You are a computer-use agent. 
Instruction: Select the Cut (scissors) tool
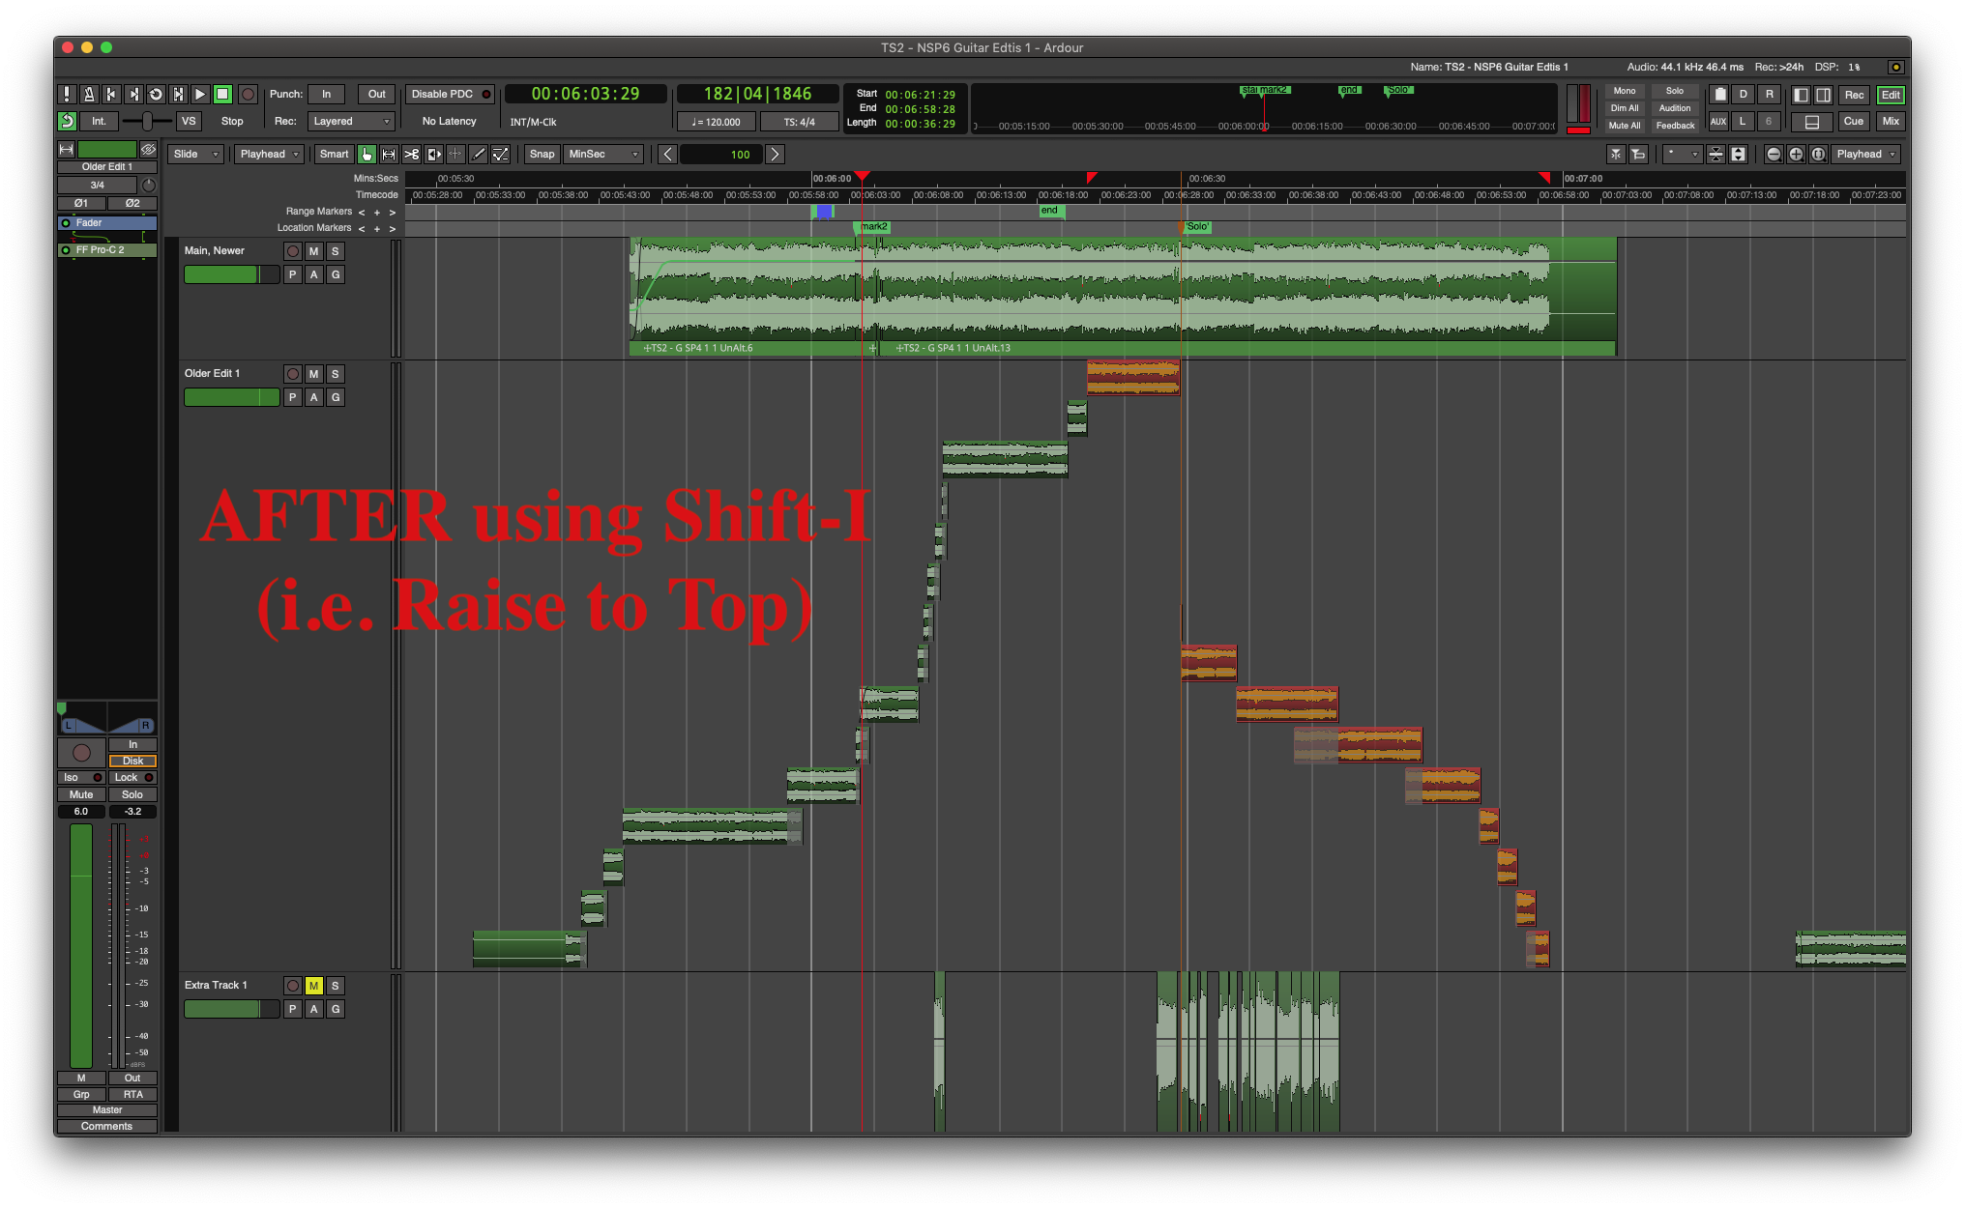click(x=411, y=155)
